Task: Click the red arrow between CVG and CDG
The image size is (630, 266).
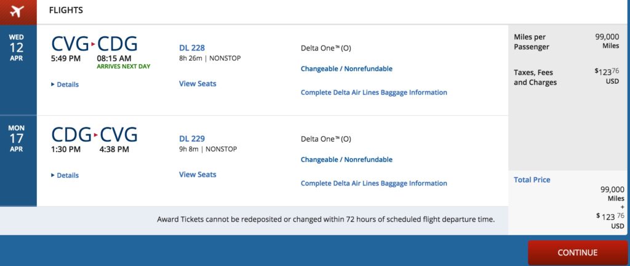Action: click(x=94, y=44)
